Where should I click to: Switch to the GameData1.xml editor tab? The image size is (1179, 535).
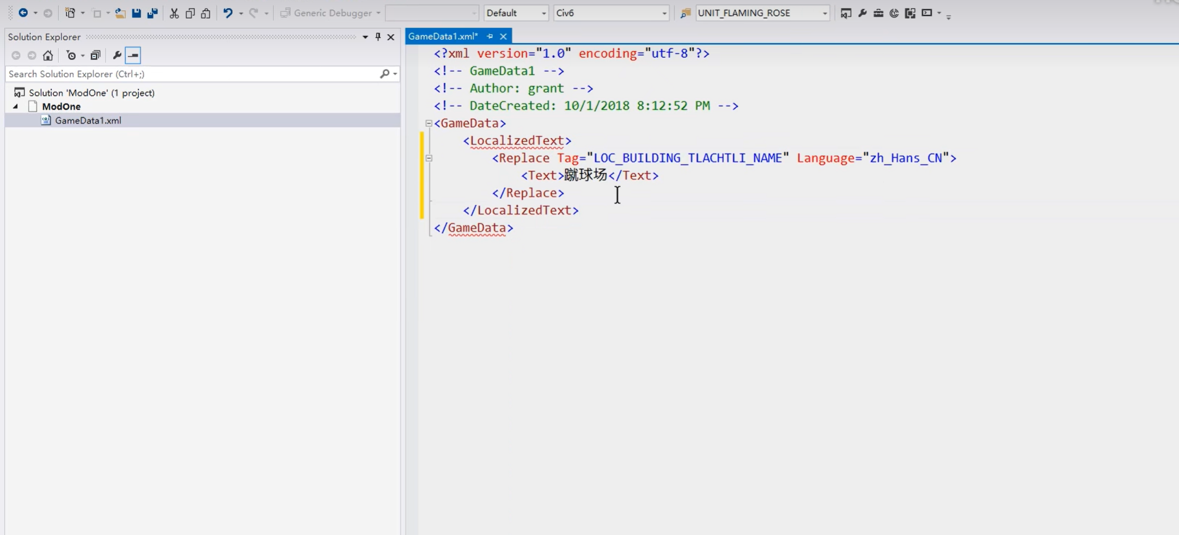443,36
